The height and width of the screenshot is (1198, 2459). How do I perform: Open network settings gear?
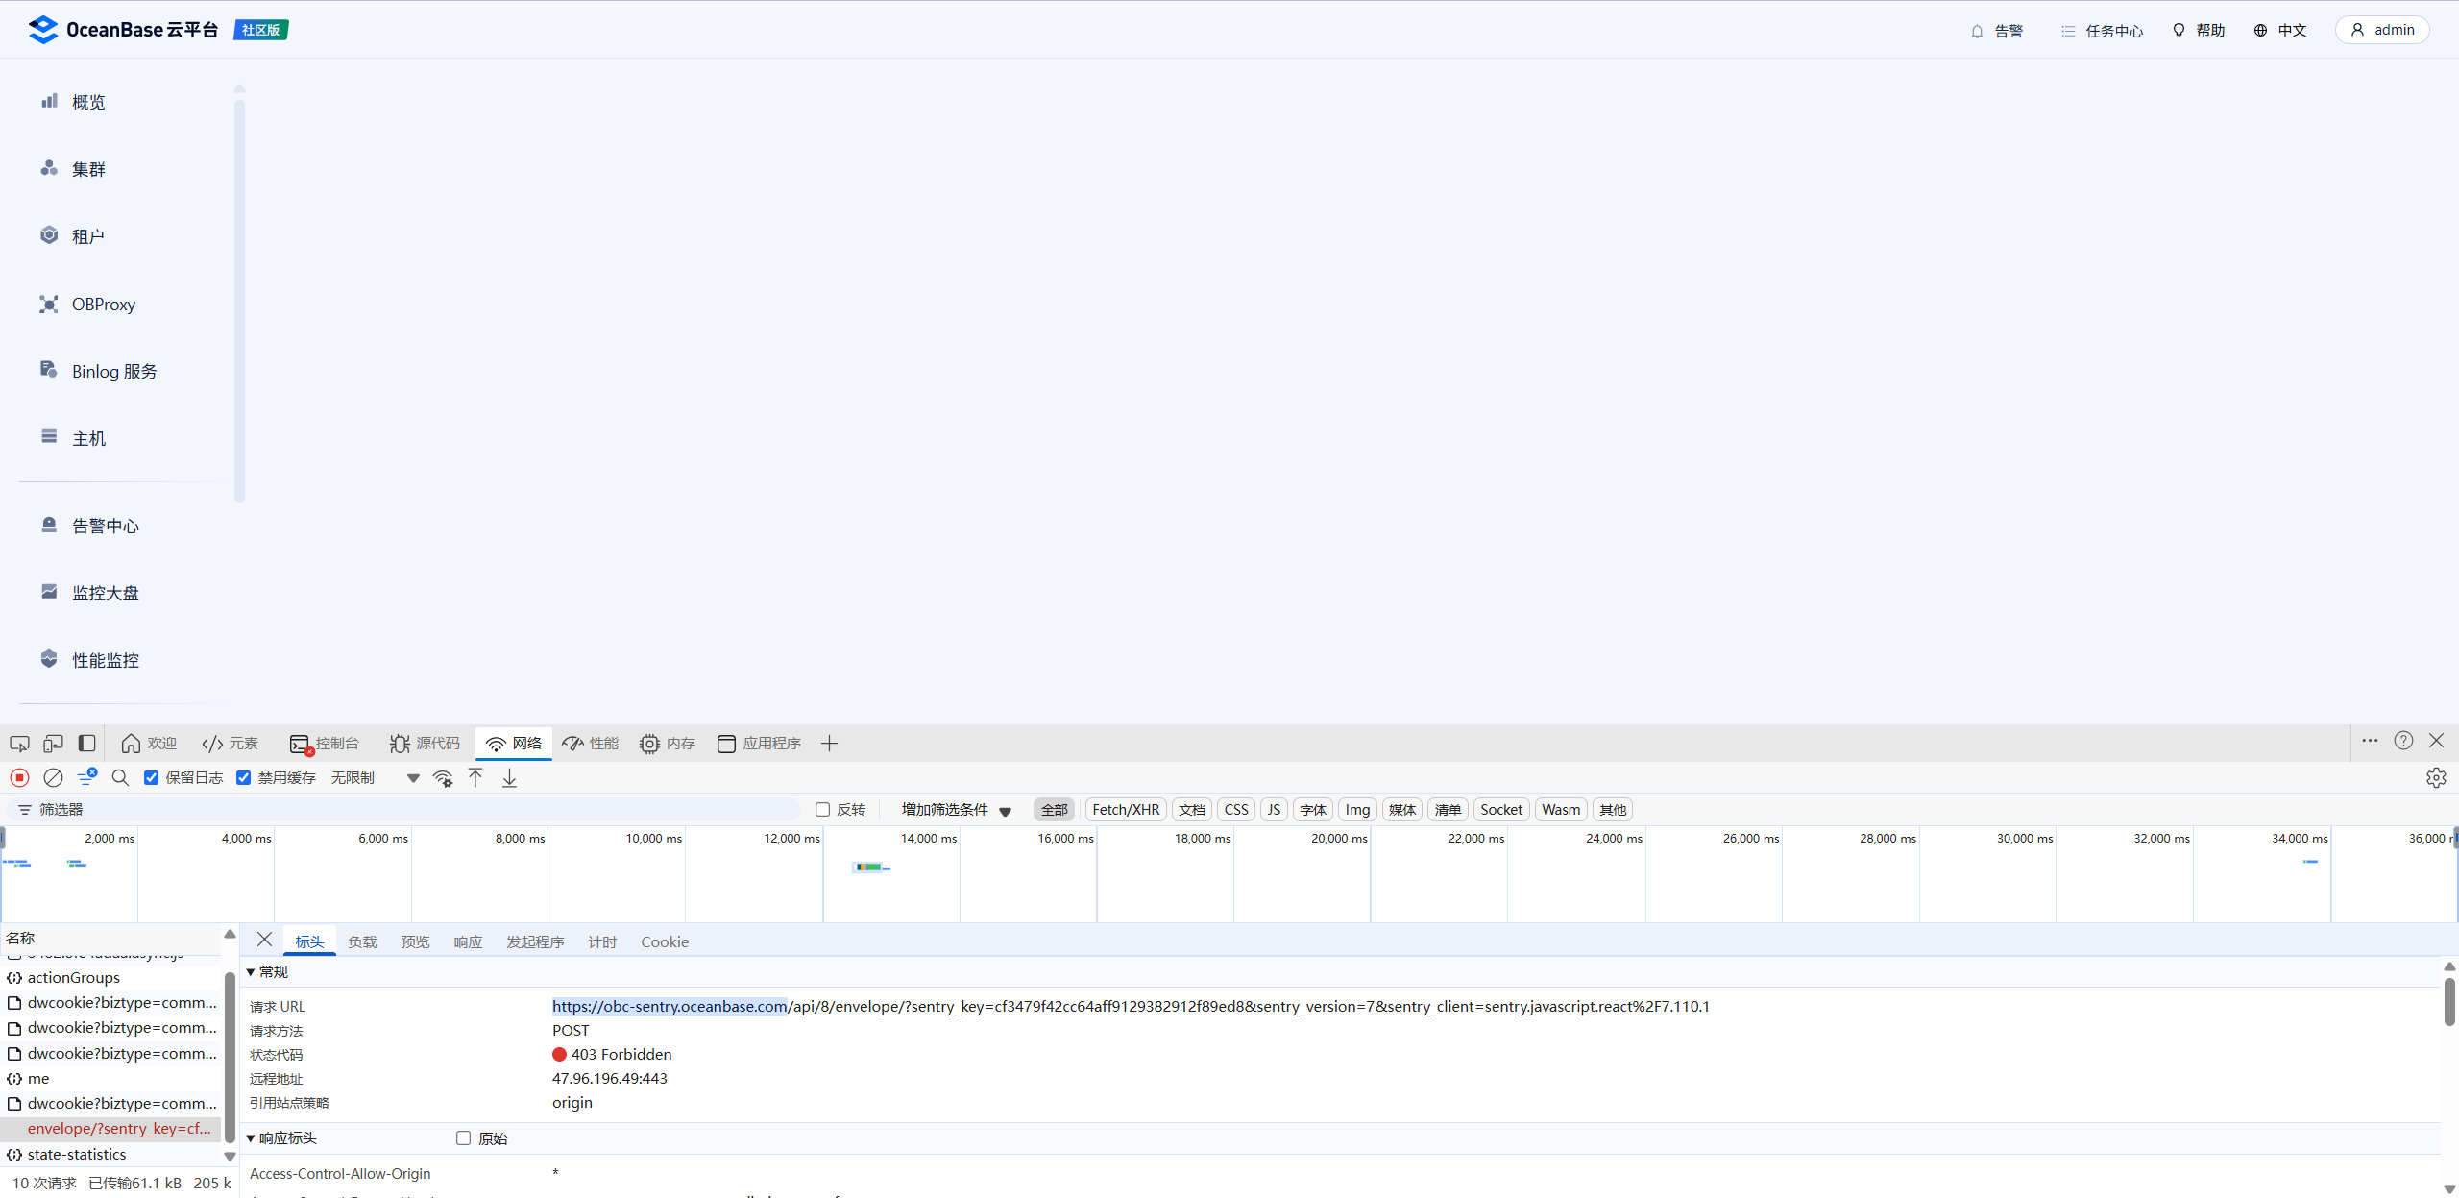pos(2436,778)
